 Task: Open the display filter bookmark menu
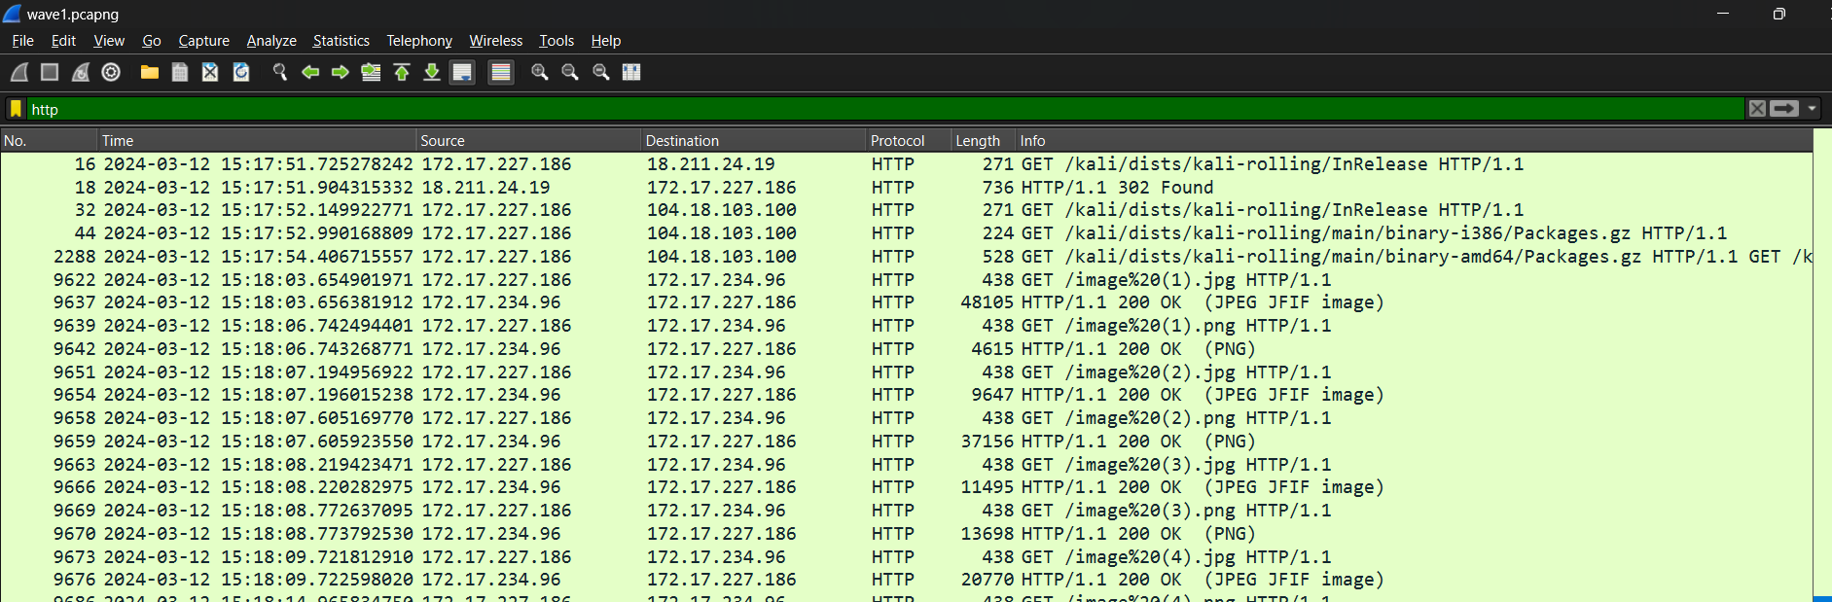point(16,109)
